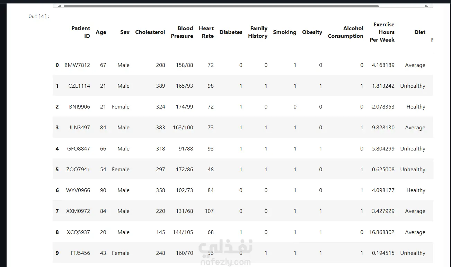The height and width of the screenshot is (267, 451).
Task: Click blood pressure value 163/100
Action: [183, 128]
